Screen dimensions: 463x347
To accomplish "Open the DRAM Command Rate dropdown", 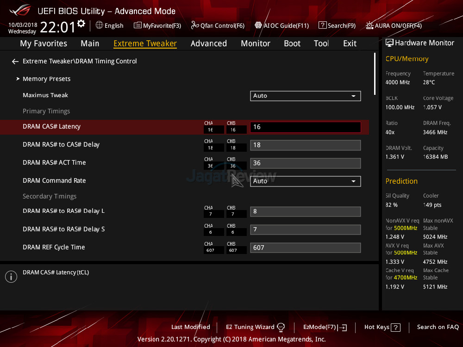I will click(x=305, y=181).
